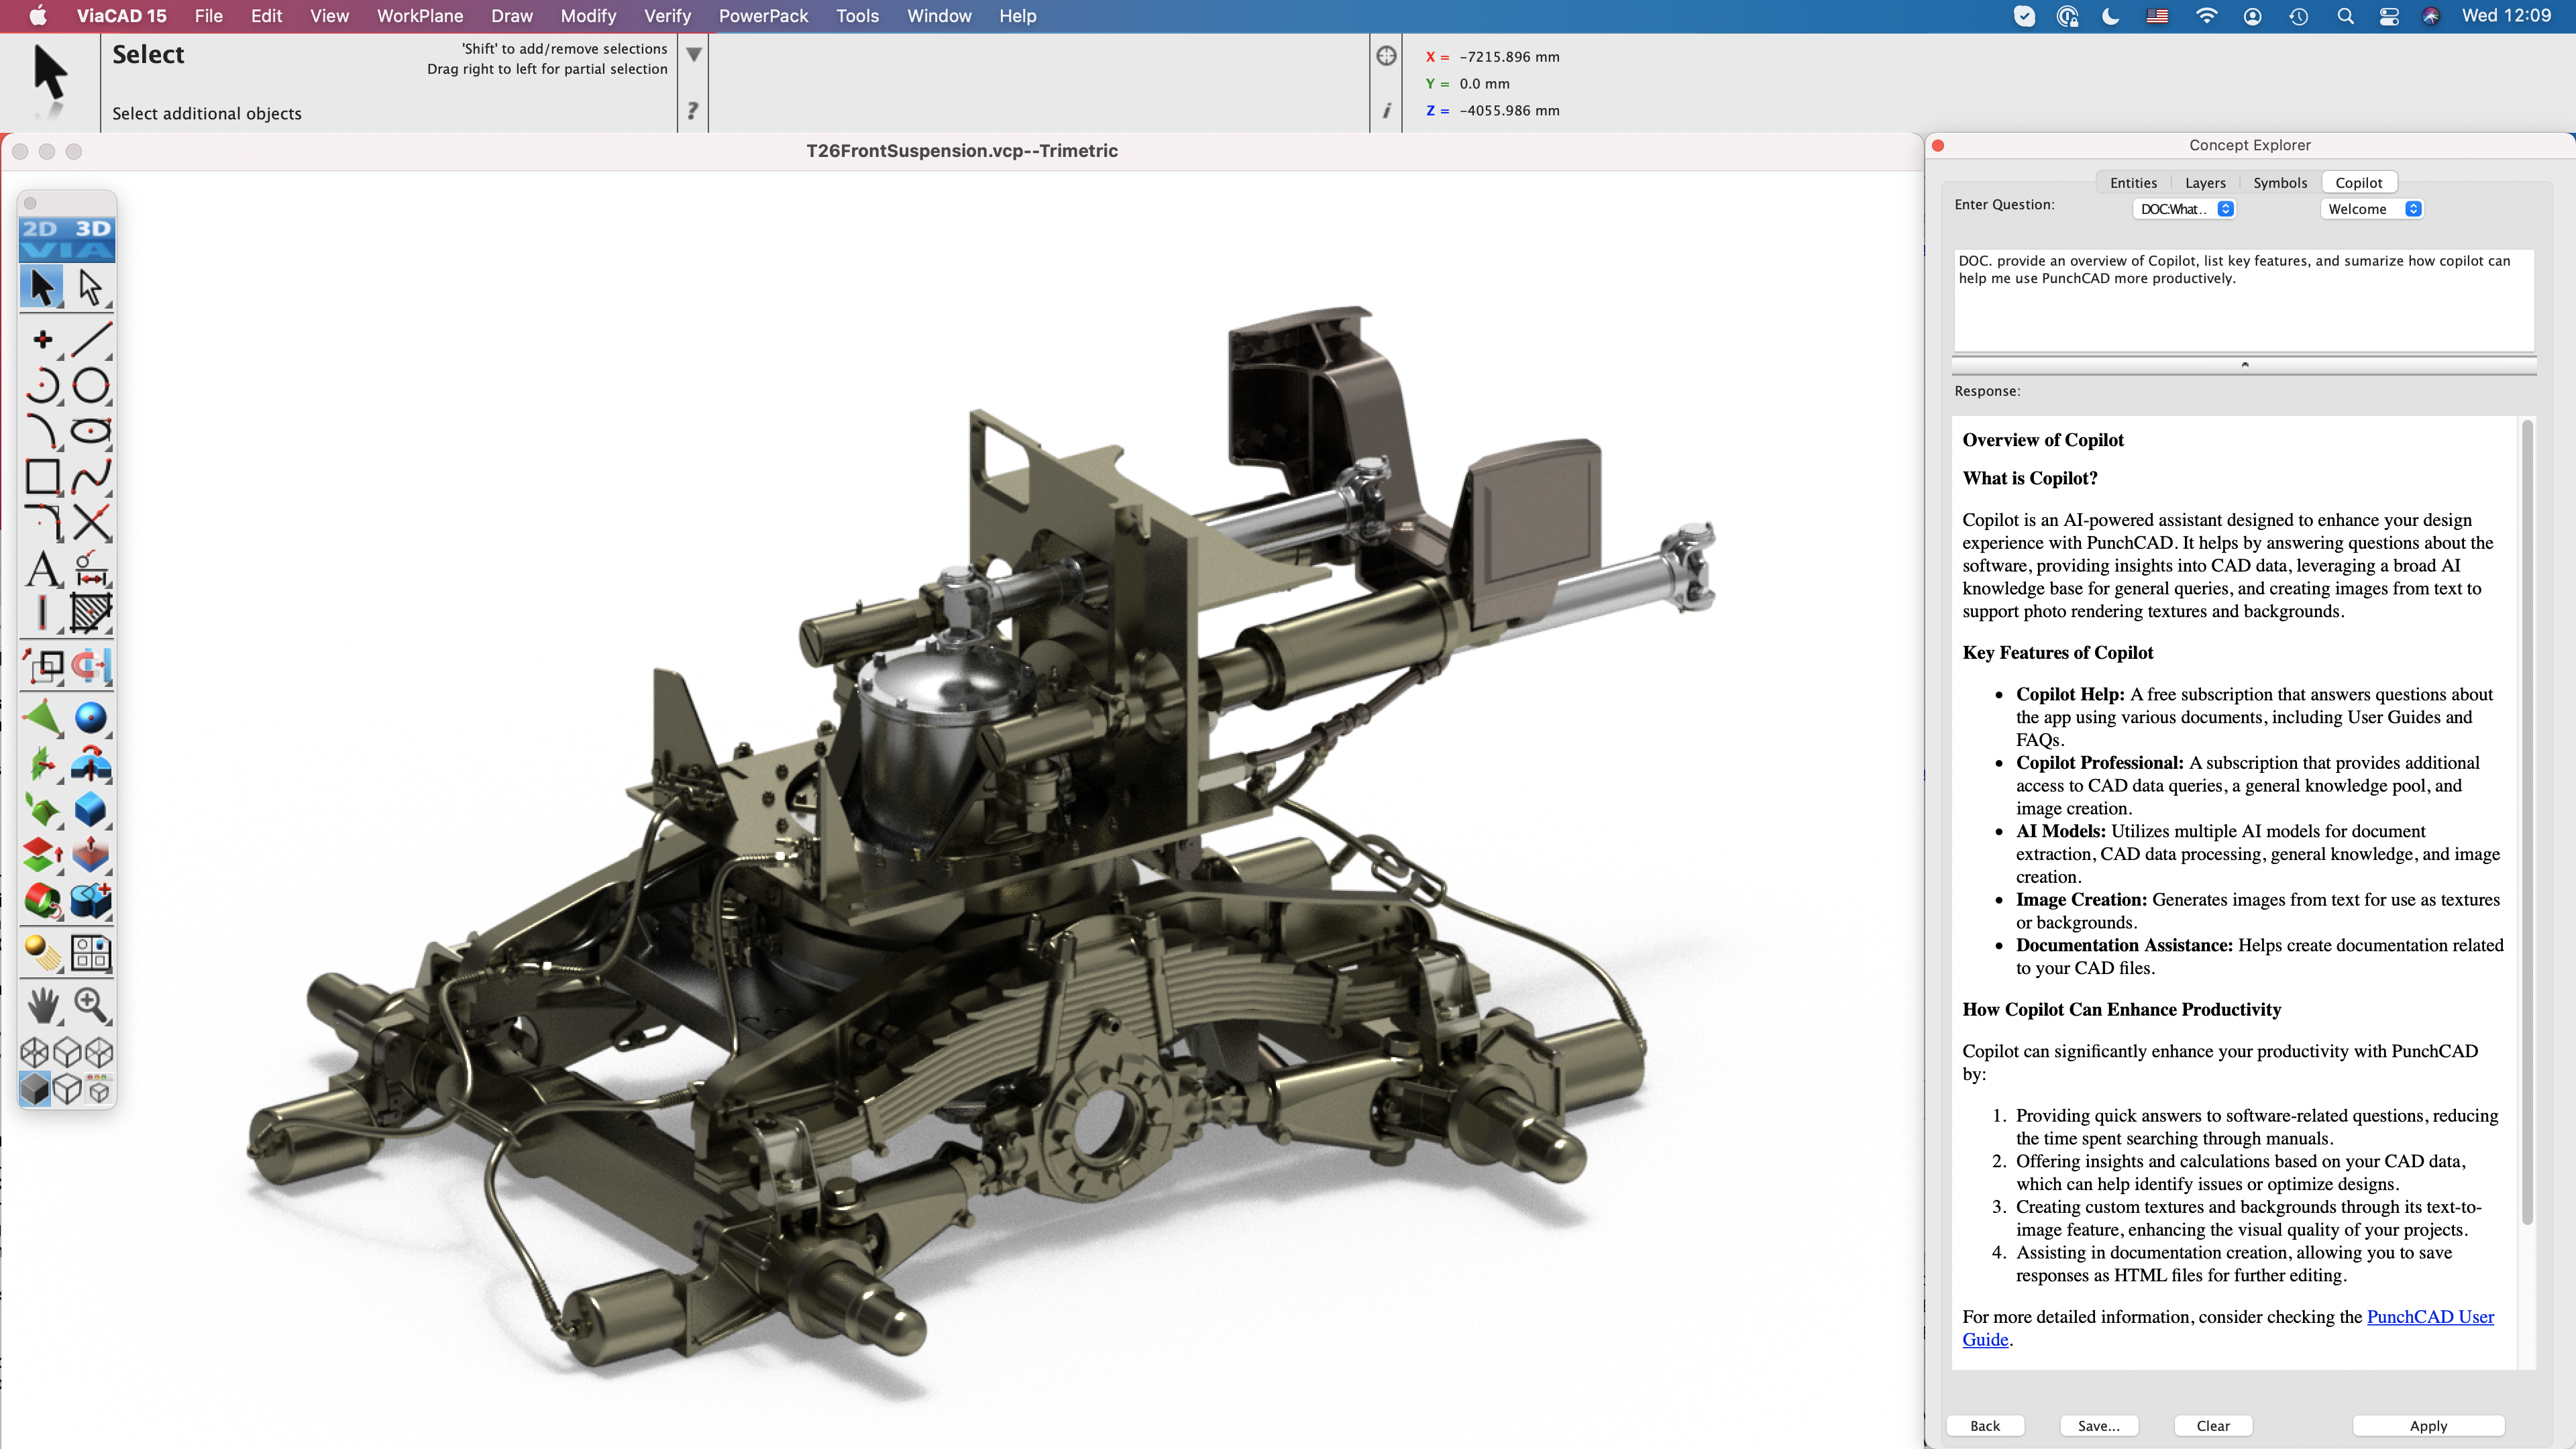Click the Response panel vertical scrollbar
The height and width of the screenshot is (1449, 2576).
[2526, 820]
